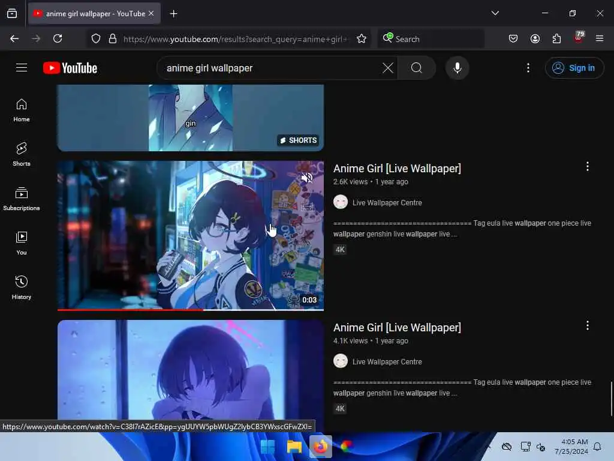Open History in the sidebar
This screenshot has width=614, height=461.
tap(22, 288)
